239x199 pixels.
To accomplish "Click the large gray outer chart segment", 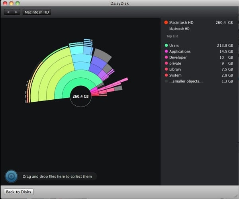I will coord(102,55).
